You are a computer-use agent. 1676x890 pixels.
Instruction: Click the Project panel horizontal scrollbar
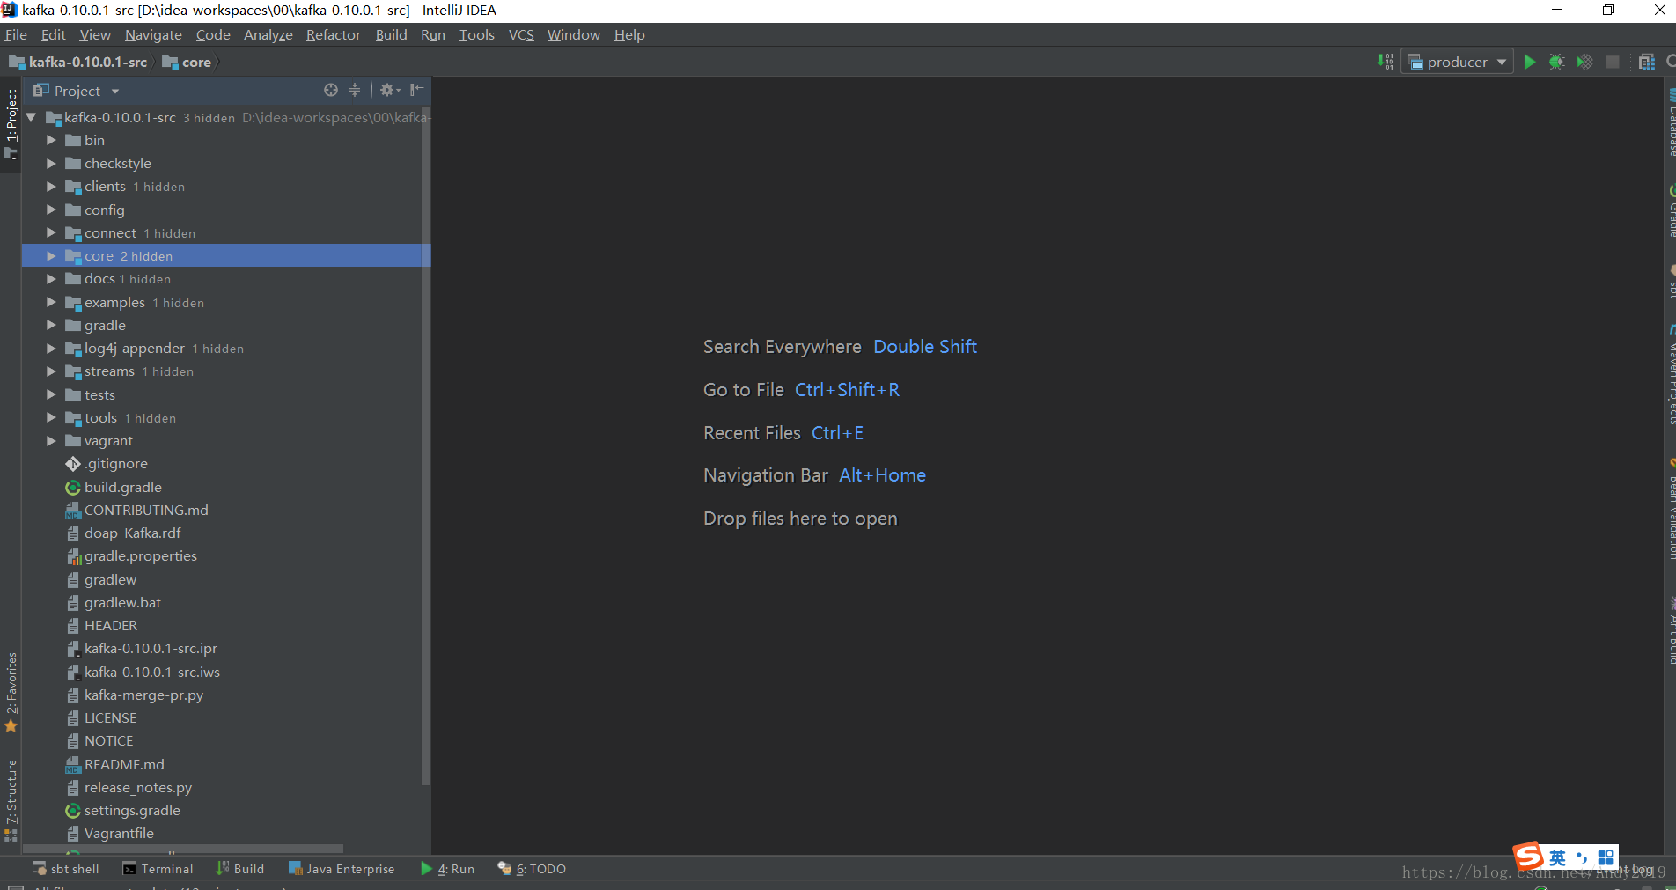[x=182, y=849]
